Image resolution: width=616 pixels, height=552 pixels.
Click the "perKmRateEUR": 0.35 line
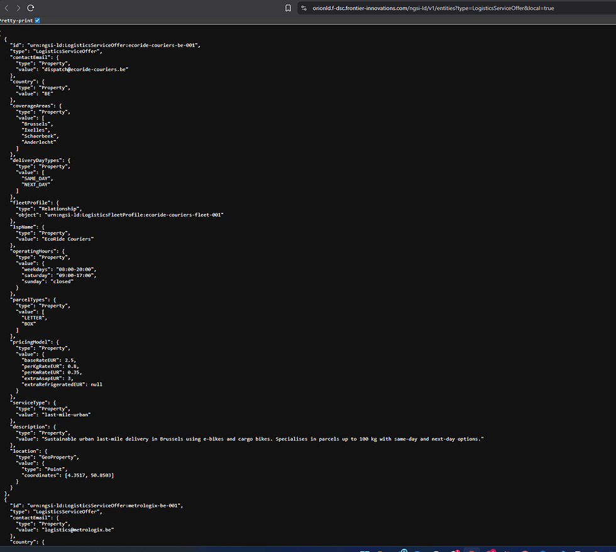pos(52,372)
